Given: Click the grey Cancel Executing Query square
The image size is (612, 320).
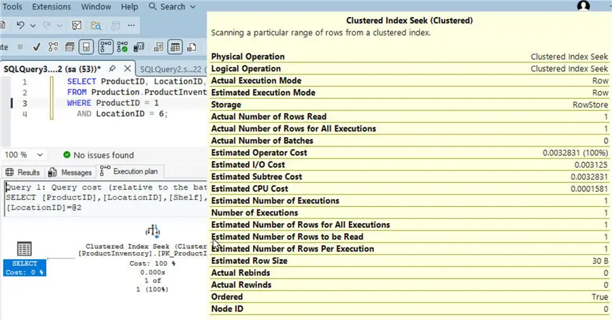Looking at the screenshot, I should pyautogui.click(x=20, y=47).
